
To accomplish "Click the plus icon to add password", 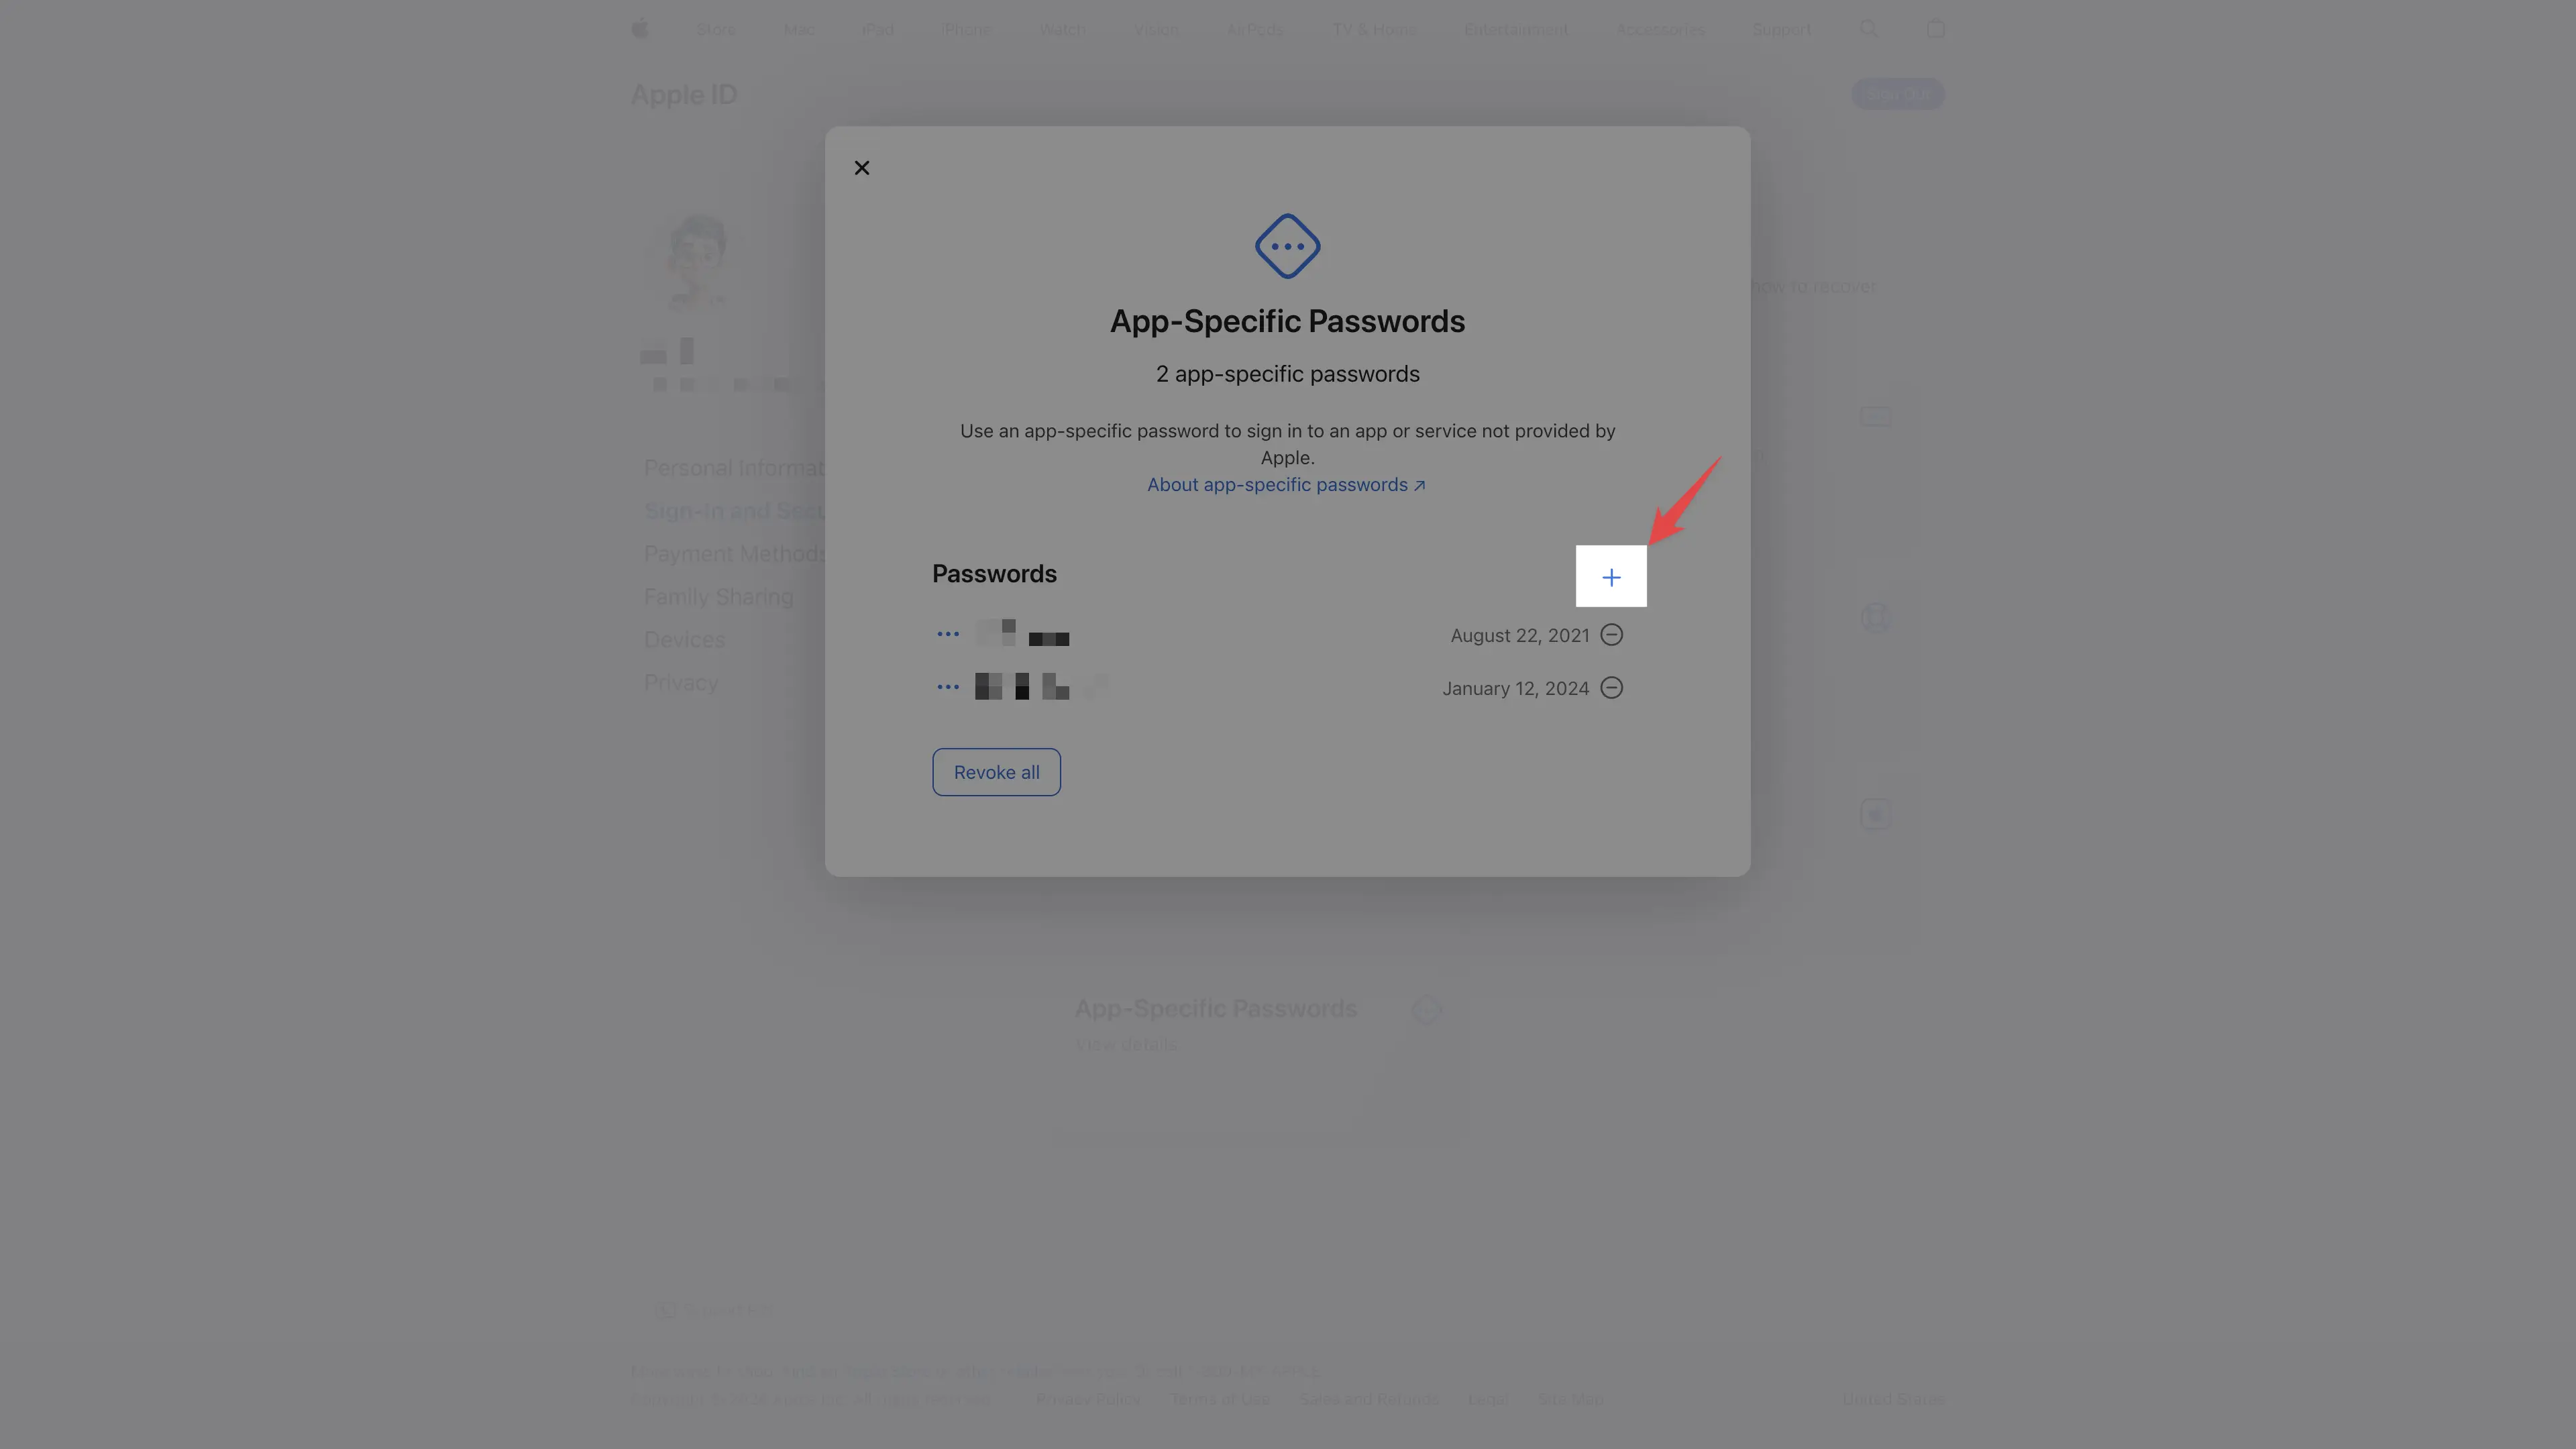I will (1611, 577).
